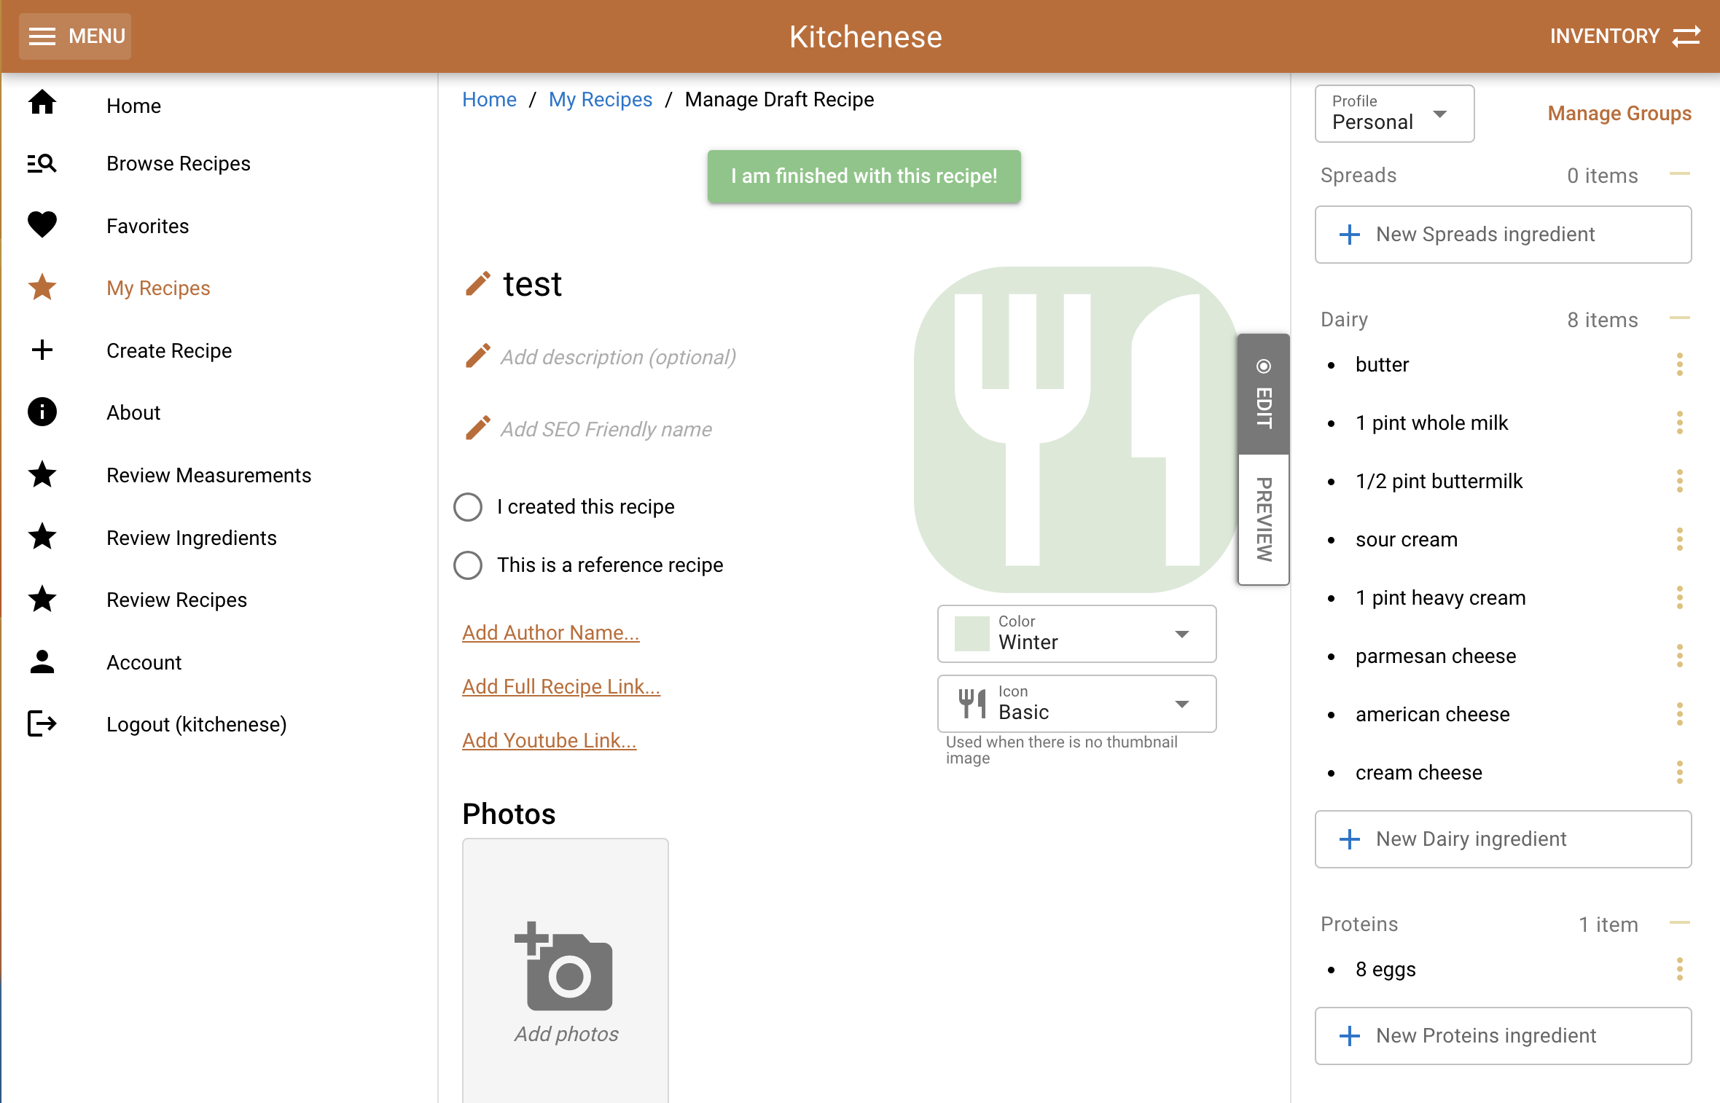Screen dimensions: 1720x1103
Task: Click the Review Ingredients star icon
Action: point(42,537)
